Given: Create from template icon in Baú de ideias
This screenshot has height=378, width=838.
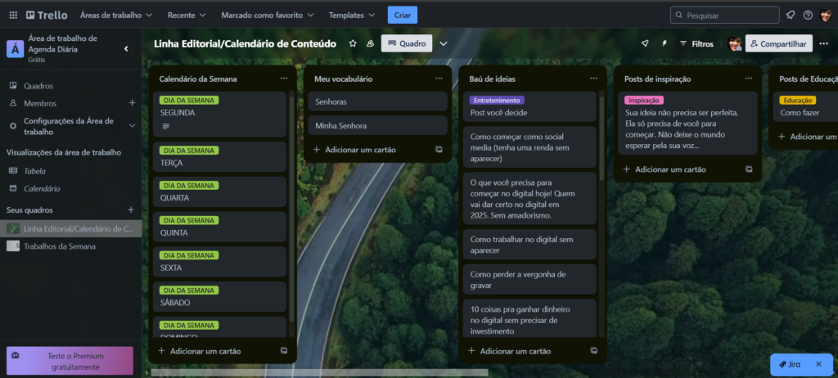Looking at the screenshot, I should pos(594,351).
